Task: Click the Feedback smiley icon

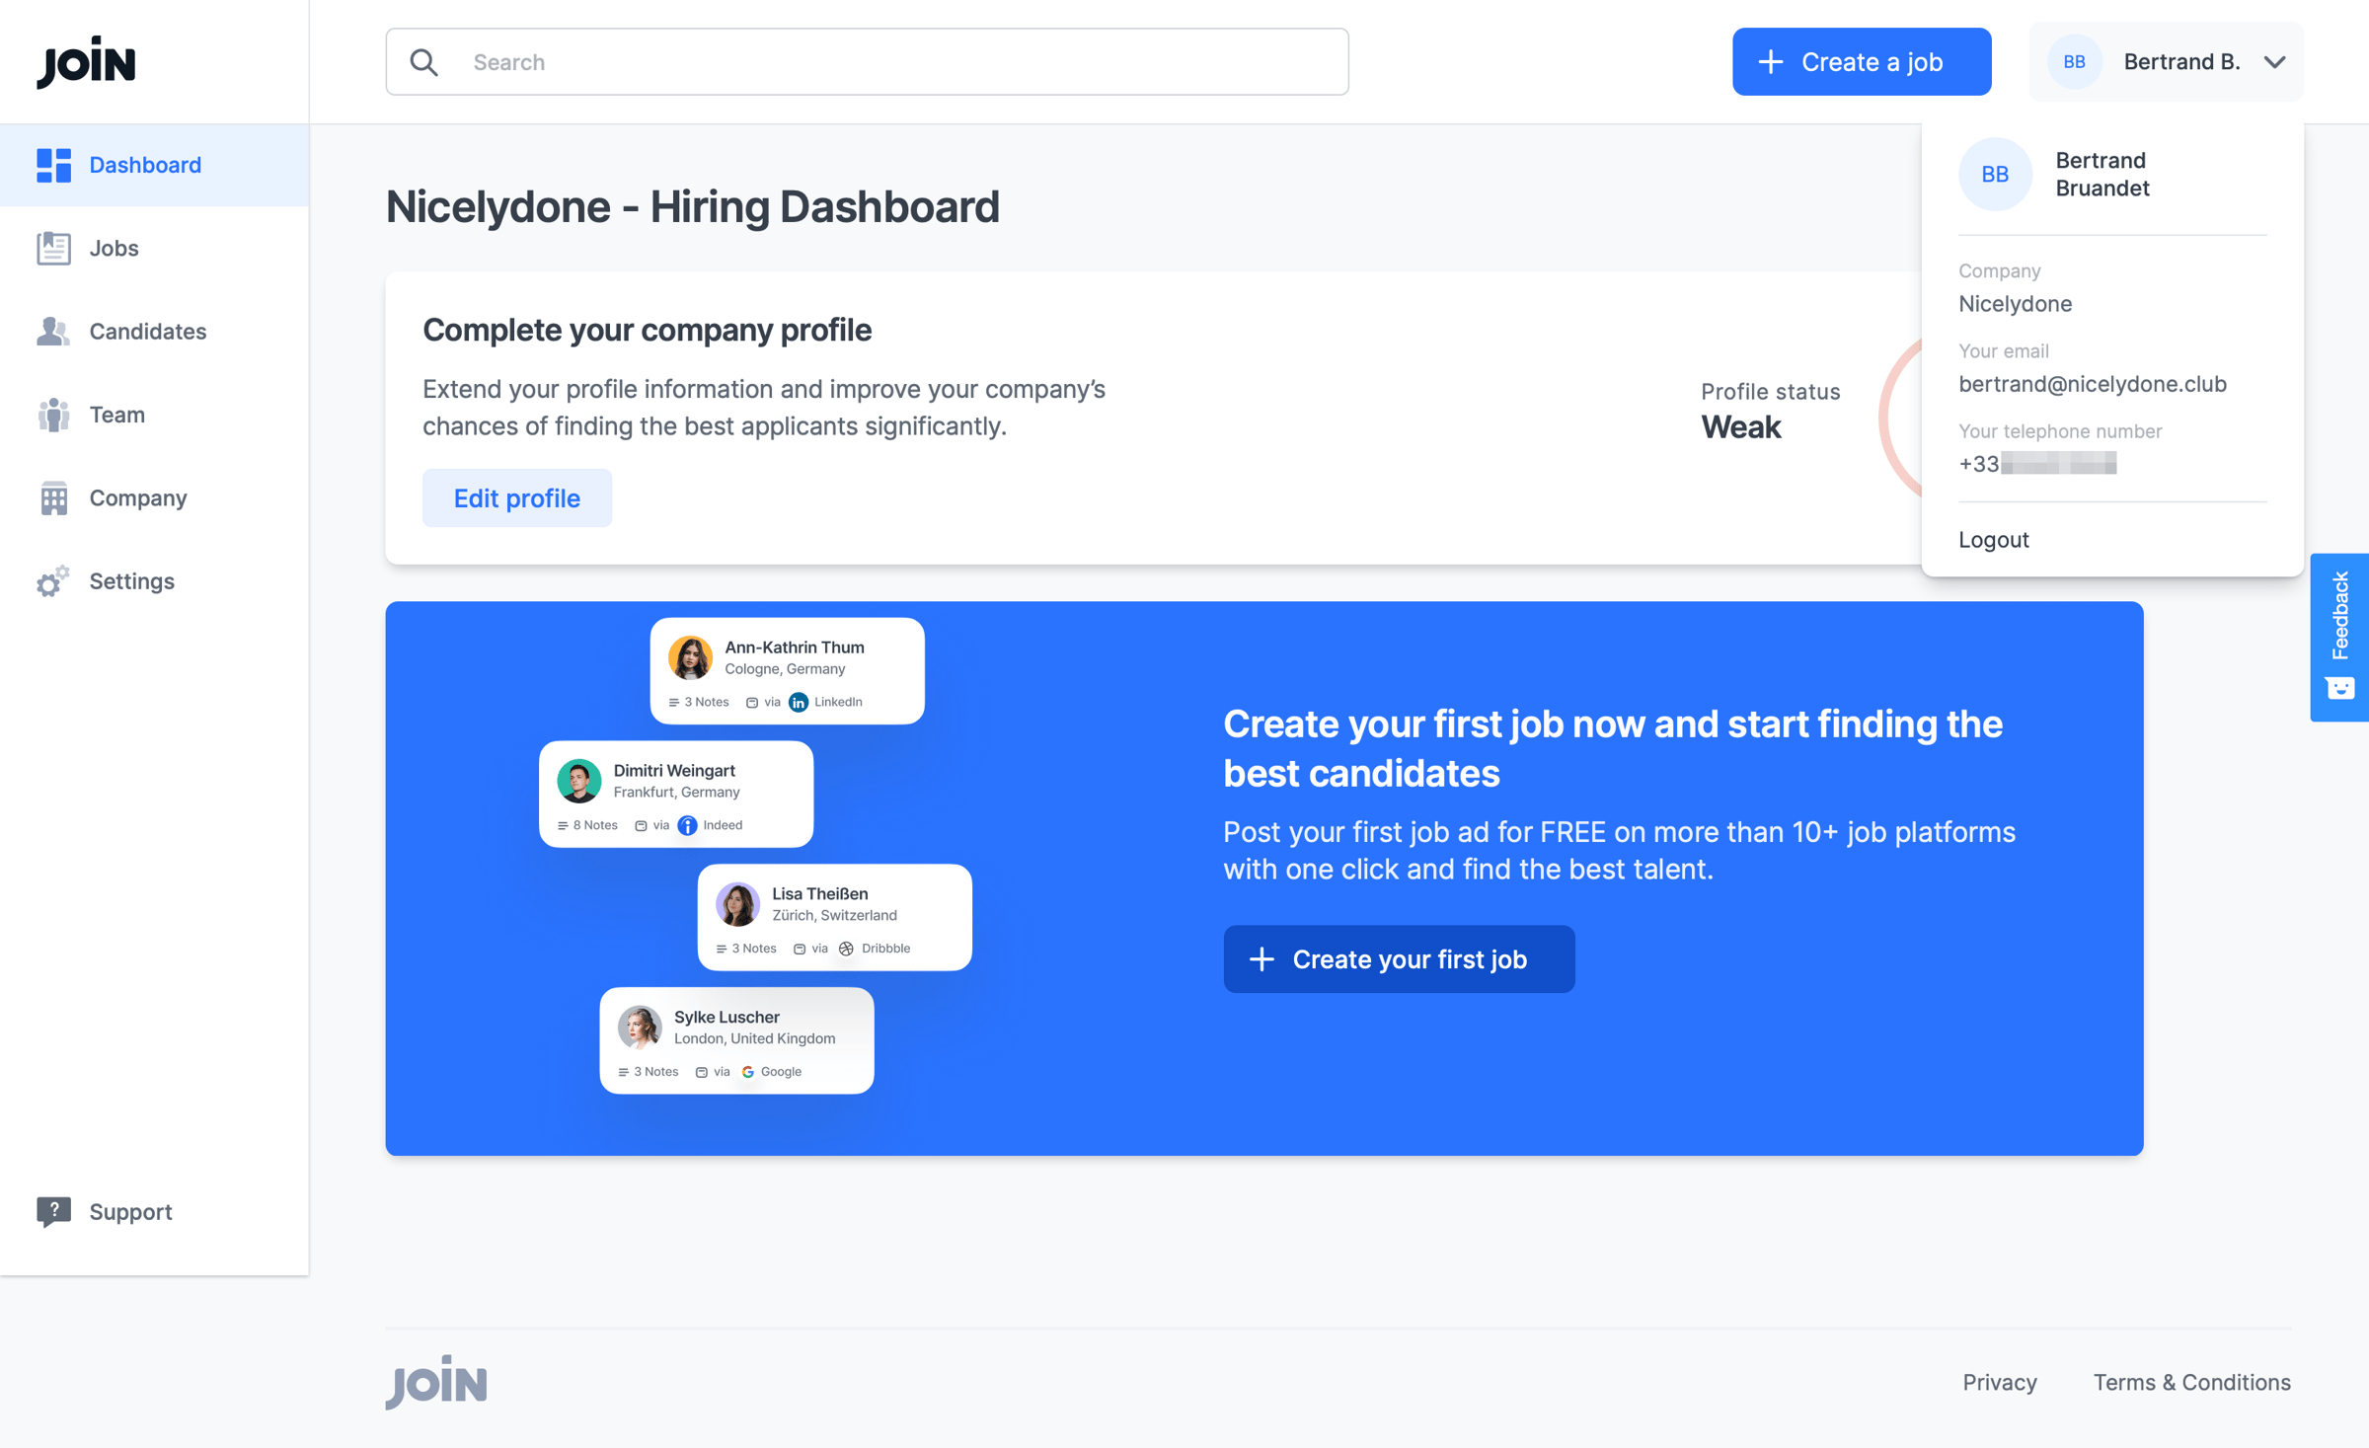Action: point(2340,688)
